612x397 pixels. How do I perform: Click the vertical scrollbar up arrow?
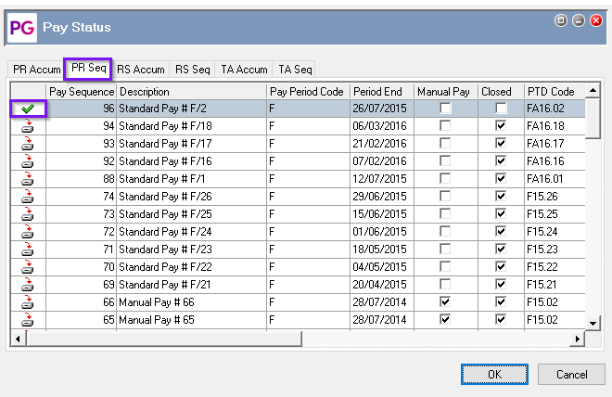pos(594,92)
